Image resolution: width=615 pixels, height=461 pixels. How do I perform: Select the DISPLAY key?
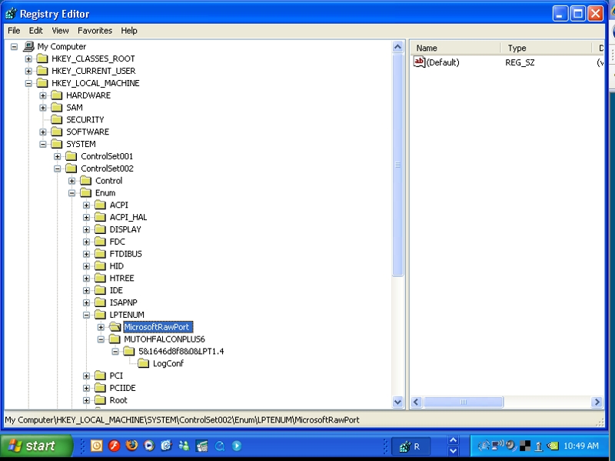click(125, 229)
